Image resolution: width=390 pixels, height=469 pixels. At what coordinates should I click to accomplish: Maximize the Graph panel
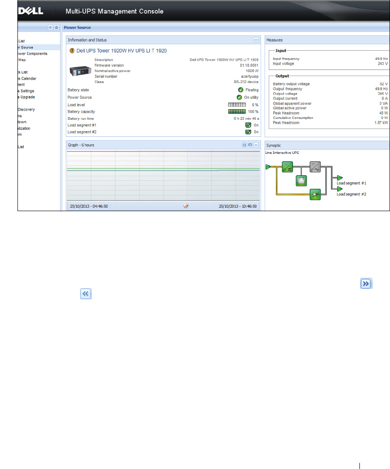pyautogui.click(x=250, y=145)
